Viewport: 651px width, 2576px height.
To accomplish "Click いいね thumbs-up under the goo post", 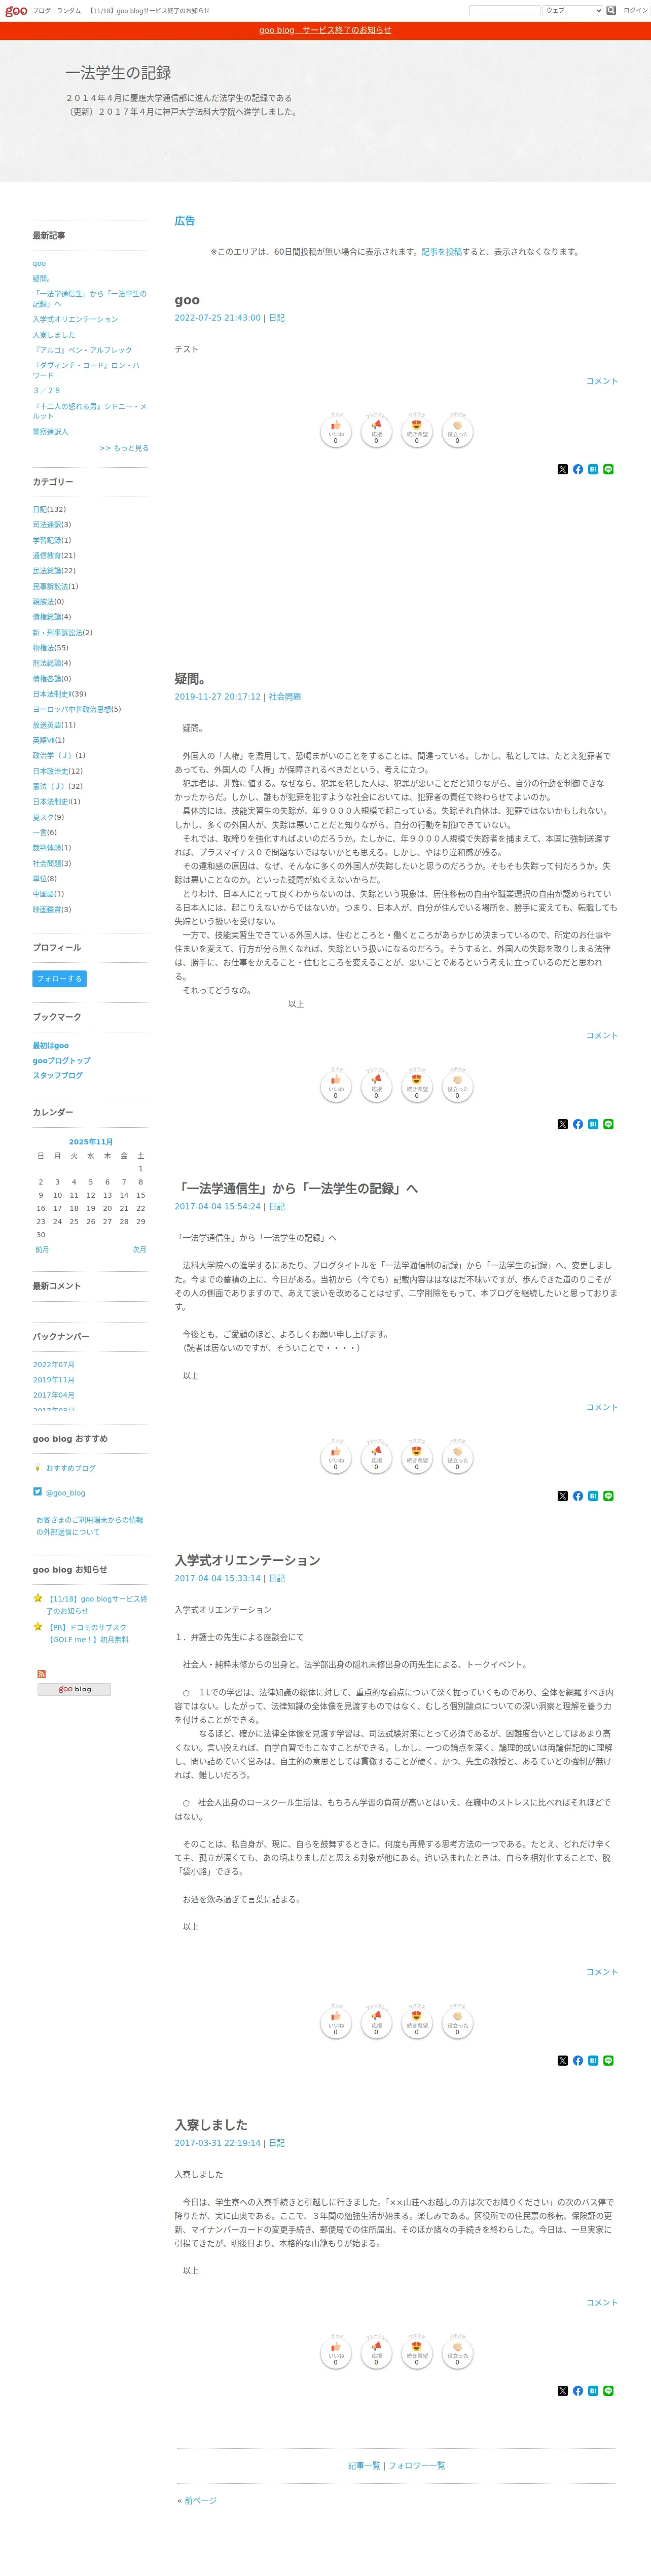I will click(336, 432).
